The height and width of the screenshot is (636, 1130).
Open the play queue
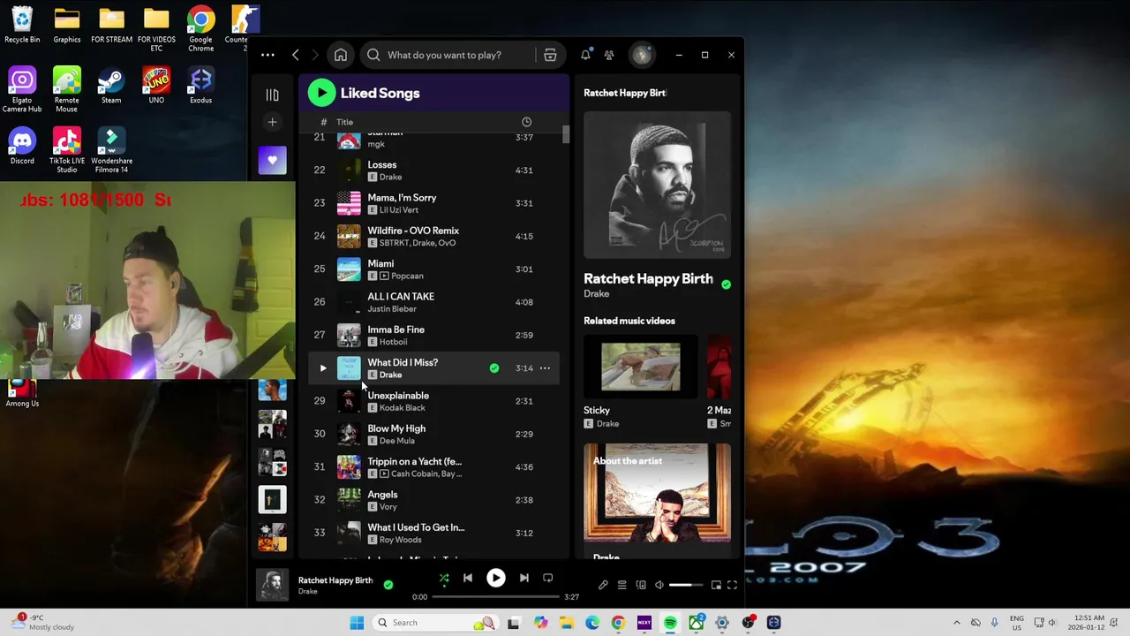point(621,585)
